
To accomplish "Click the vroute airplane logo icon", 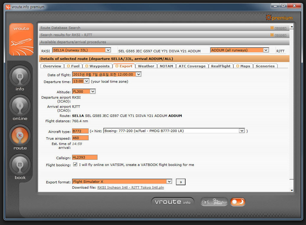I will point(21,40).
